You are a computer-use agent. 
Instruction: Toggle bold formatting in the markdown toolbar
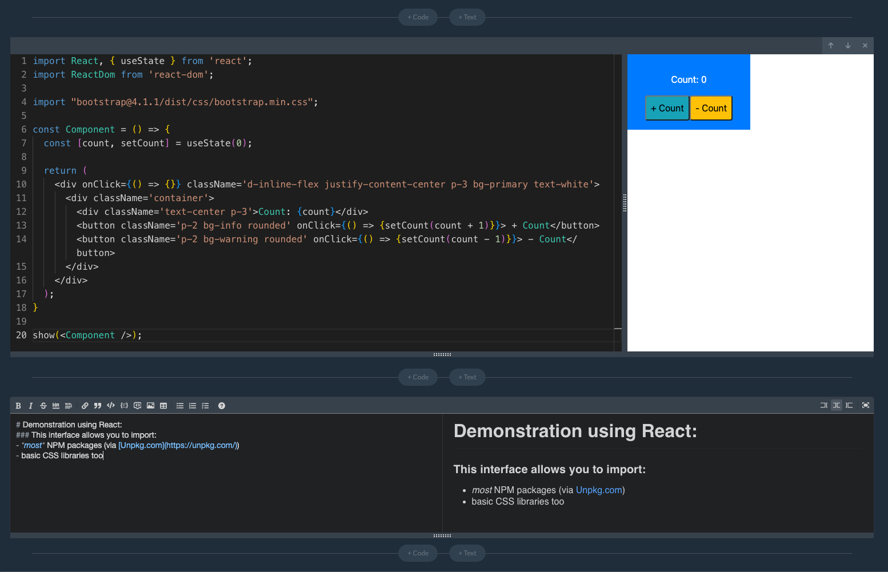click(18, 406)
